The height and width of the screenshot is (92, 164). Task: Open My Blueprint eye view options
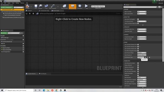coord(22,33)
